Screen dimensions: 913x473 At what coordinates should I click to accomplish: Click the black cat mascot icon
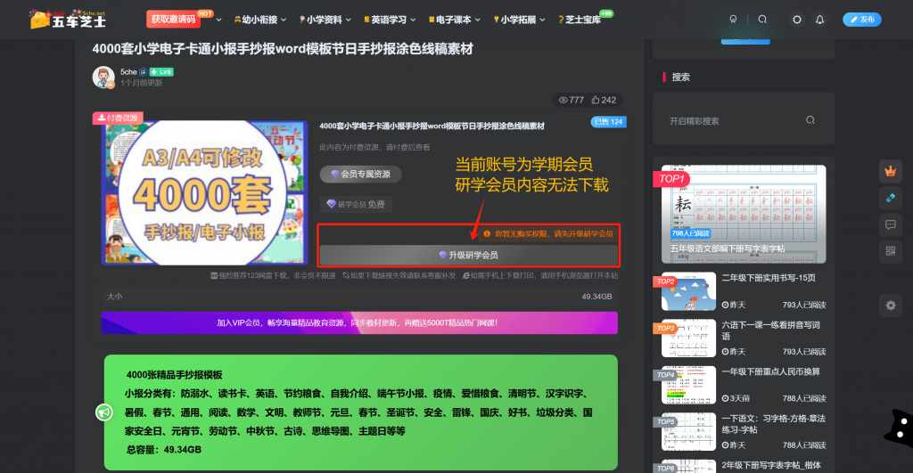(899, 428)
